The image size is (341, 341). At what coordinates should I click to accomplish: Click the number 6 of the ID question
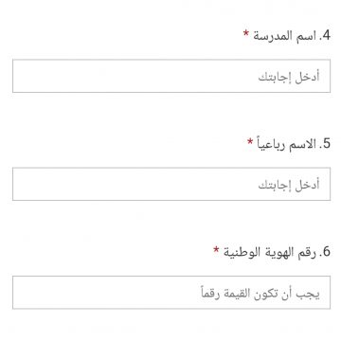click(x=325, y=252)
